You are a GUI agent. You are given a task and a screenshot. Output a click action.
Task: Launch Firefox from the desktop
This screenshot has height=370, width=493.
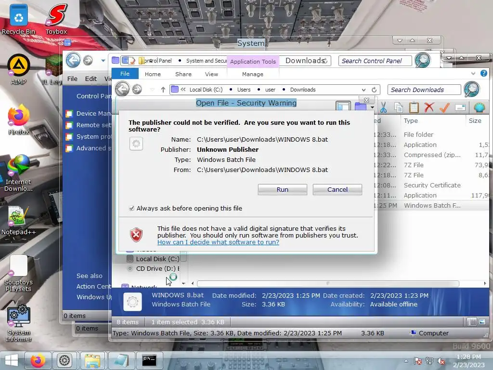(x=19, y=120)
